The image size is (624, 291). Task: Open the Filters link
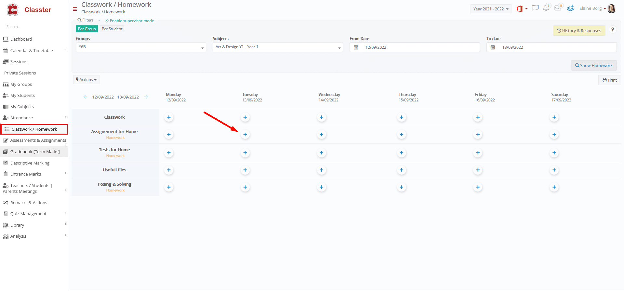86,20
